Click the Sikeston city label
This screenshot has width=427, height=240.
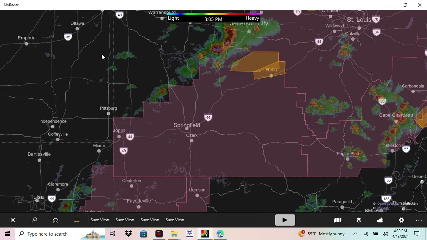pos(392,145)
